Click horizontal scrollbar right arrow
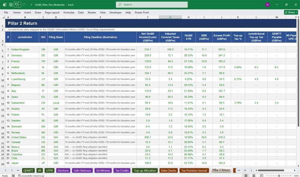This screenshot has width=300, height=177. [295, 170]
